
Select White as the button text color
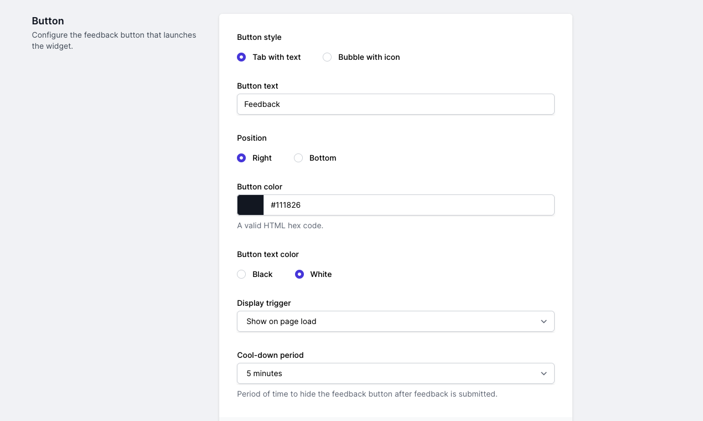click(299, 274)
